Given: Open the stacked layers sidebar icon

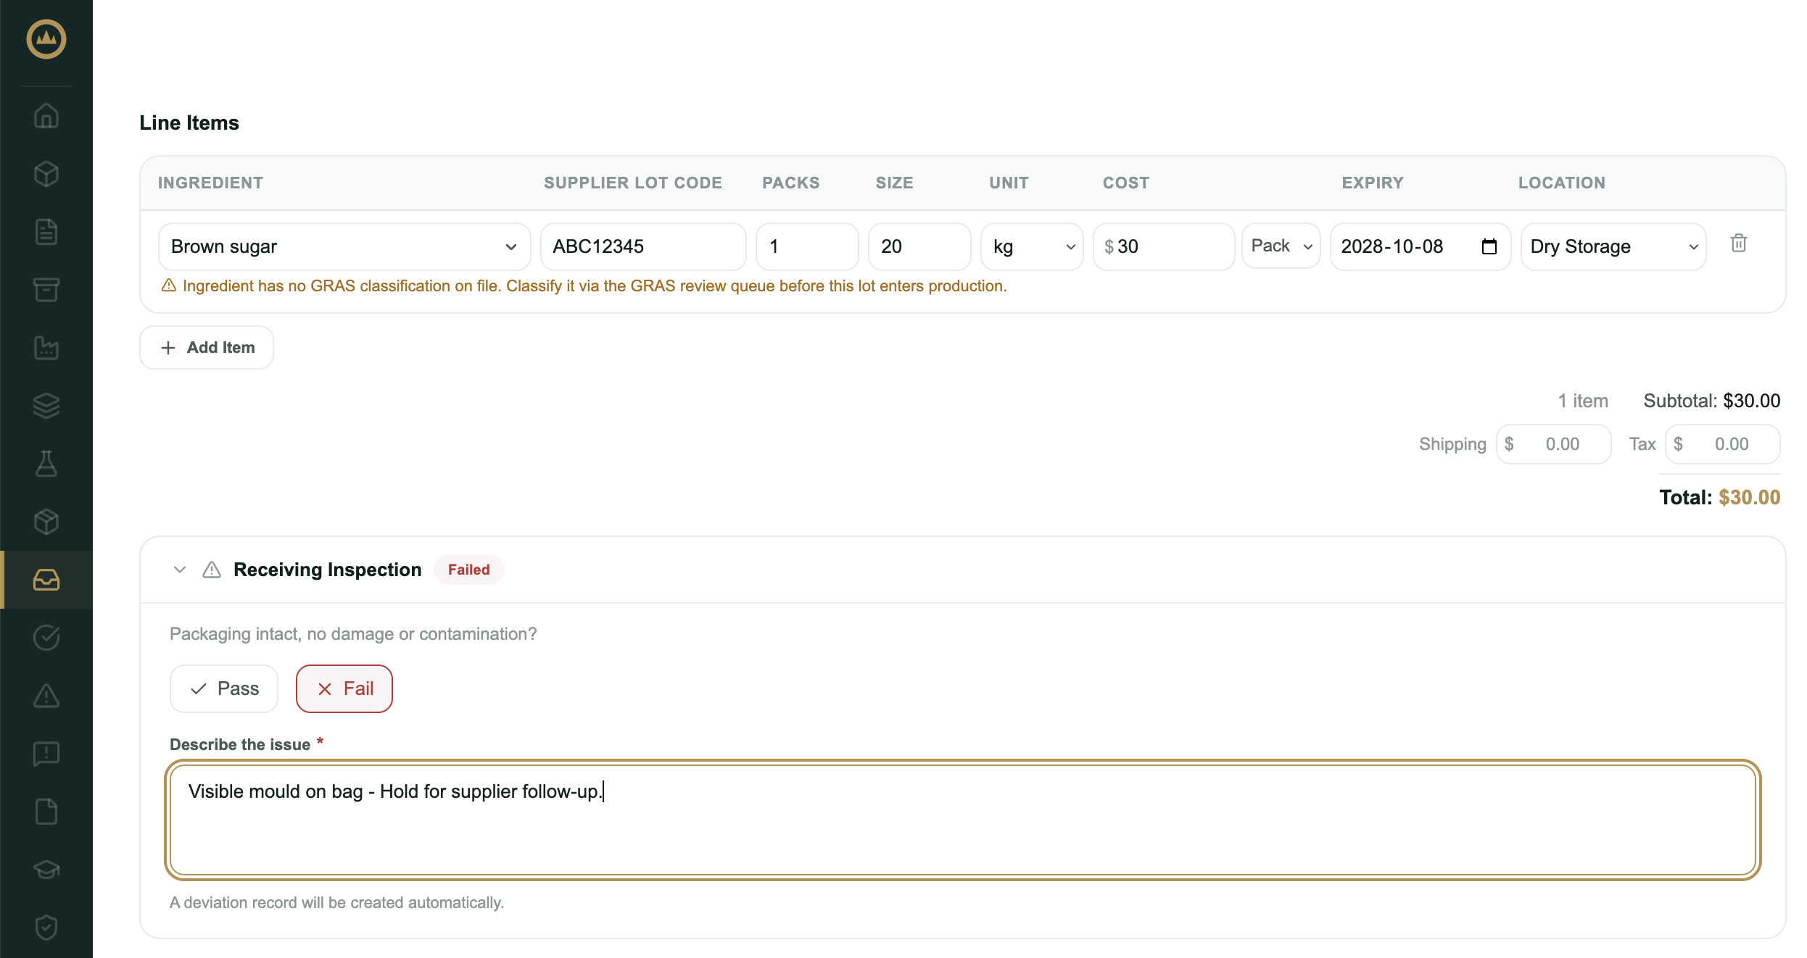Looking at the screenshot, I should [x=46, y=406].
